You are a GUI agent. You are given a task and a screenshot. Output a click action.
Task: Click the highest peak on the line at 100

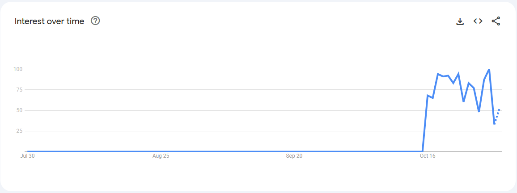[x=489, y=69]
